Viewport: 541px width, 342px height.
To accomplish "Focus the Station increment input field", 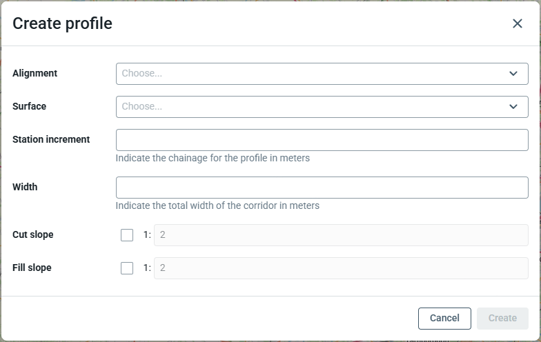I will [x=322, y=140].
